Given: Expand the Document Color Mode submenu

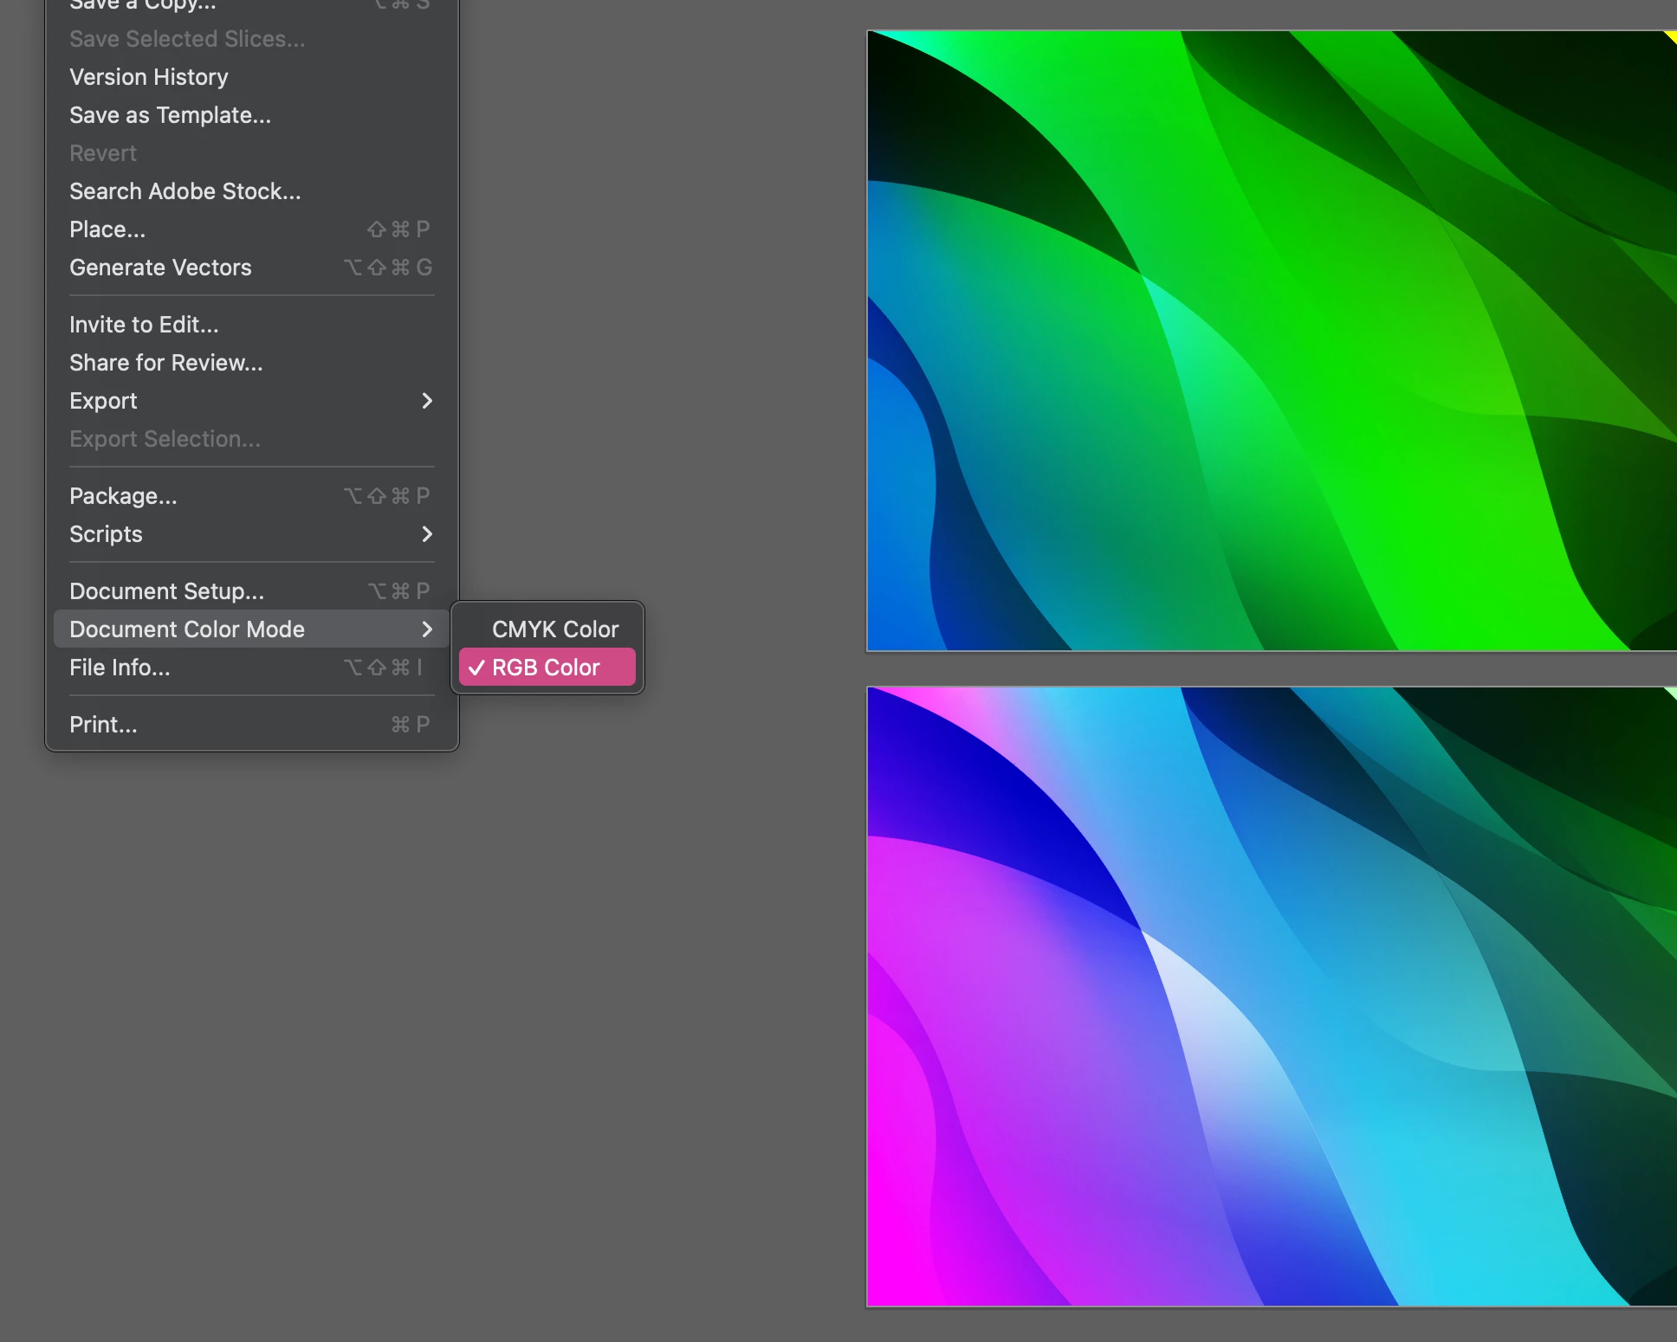Looking at the screenshot, I should click(251, 629).
